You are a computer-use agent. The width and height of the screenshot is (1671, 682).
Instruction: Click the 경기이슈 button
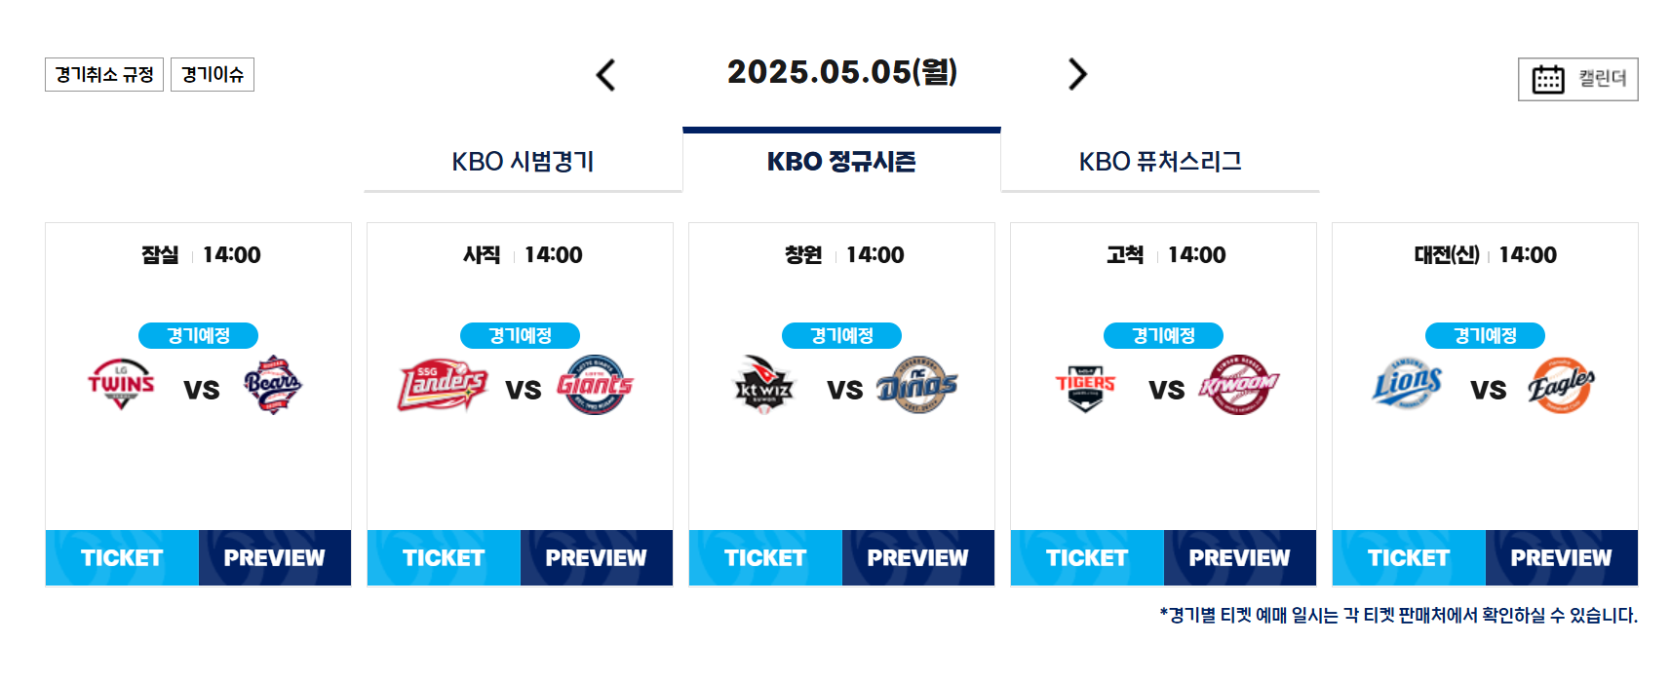tap(213, 73)
